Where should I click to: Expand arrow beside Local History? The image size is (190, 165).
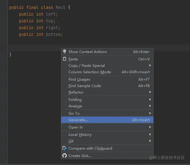pyautogui.click(x=150, y=134)
